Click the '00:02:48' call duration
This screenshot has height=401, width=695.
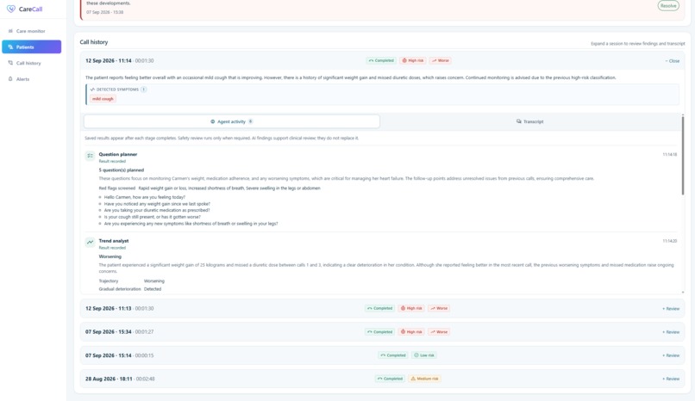pyautogui.click(x=146, y=379)
